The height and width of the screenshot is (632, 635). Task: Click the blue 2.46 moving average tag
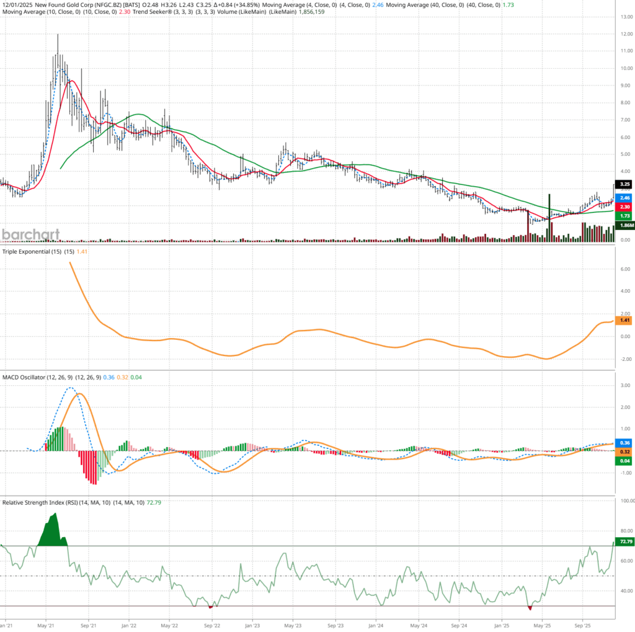[x=625, y=197]
